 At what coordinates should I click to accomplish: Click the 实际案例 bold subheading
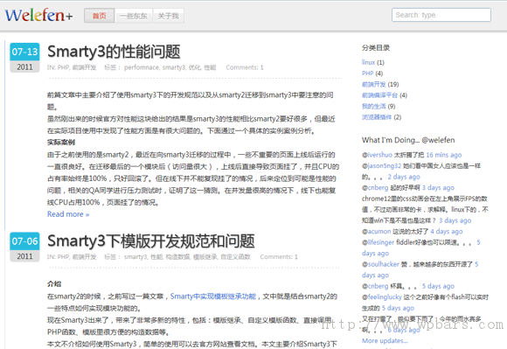tap(61, 143)
